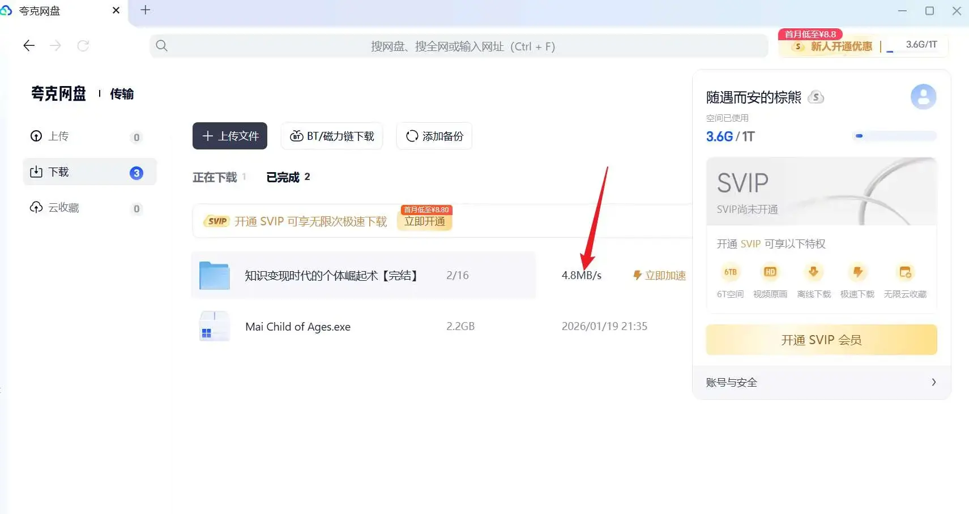Click the HD 视频原画 privilege icon
The height and width of the screenshot is (514, 969).
coord(770,273)
